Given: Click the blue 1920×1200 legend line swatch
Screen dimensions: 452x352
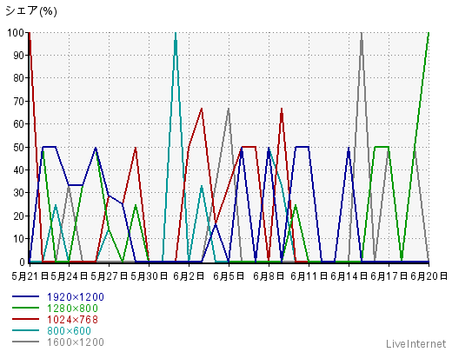Looking at the screenshot, I should pyautogui.click(x=25, y=296).
